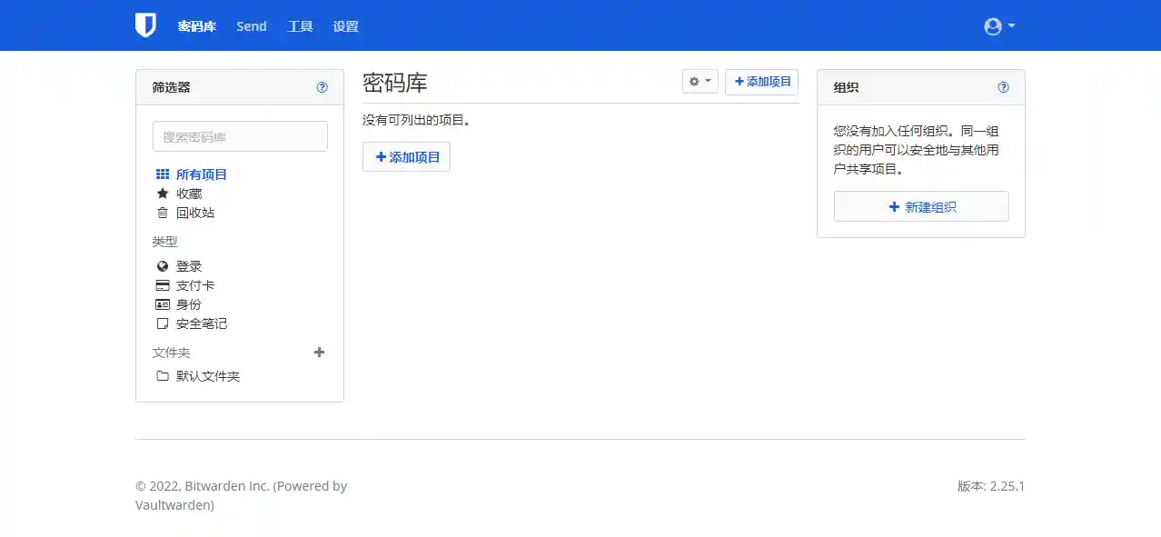1161x537 pixels.
Task: Click 添加项目 button below empty message
Action: point(406,157)
